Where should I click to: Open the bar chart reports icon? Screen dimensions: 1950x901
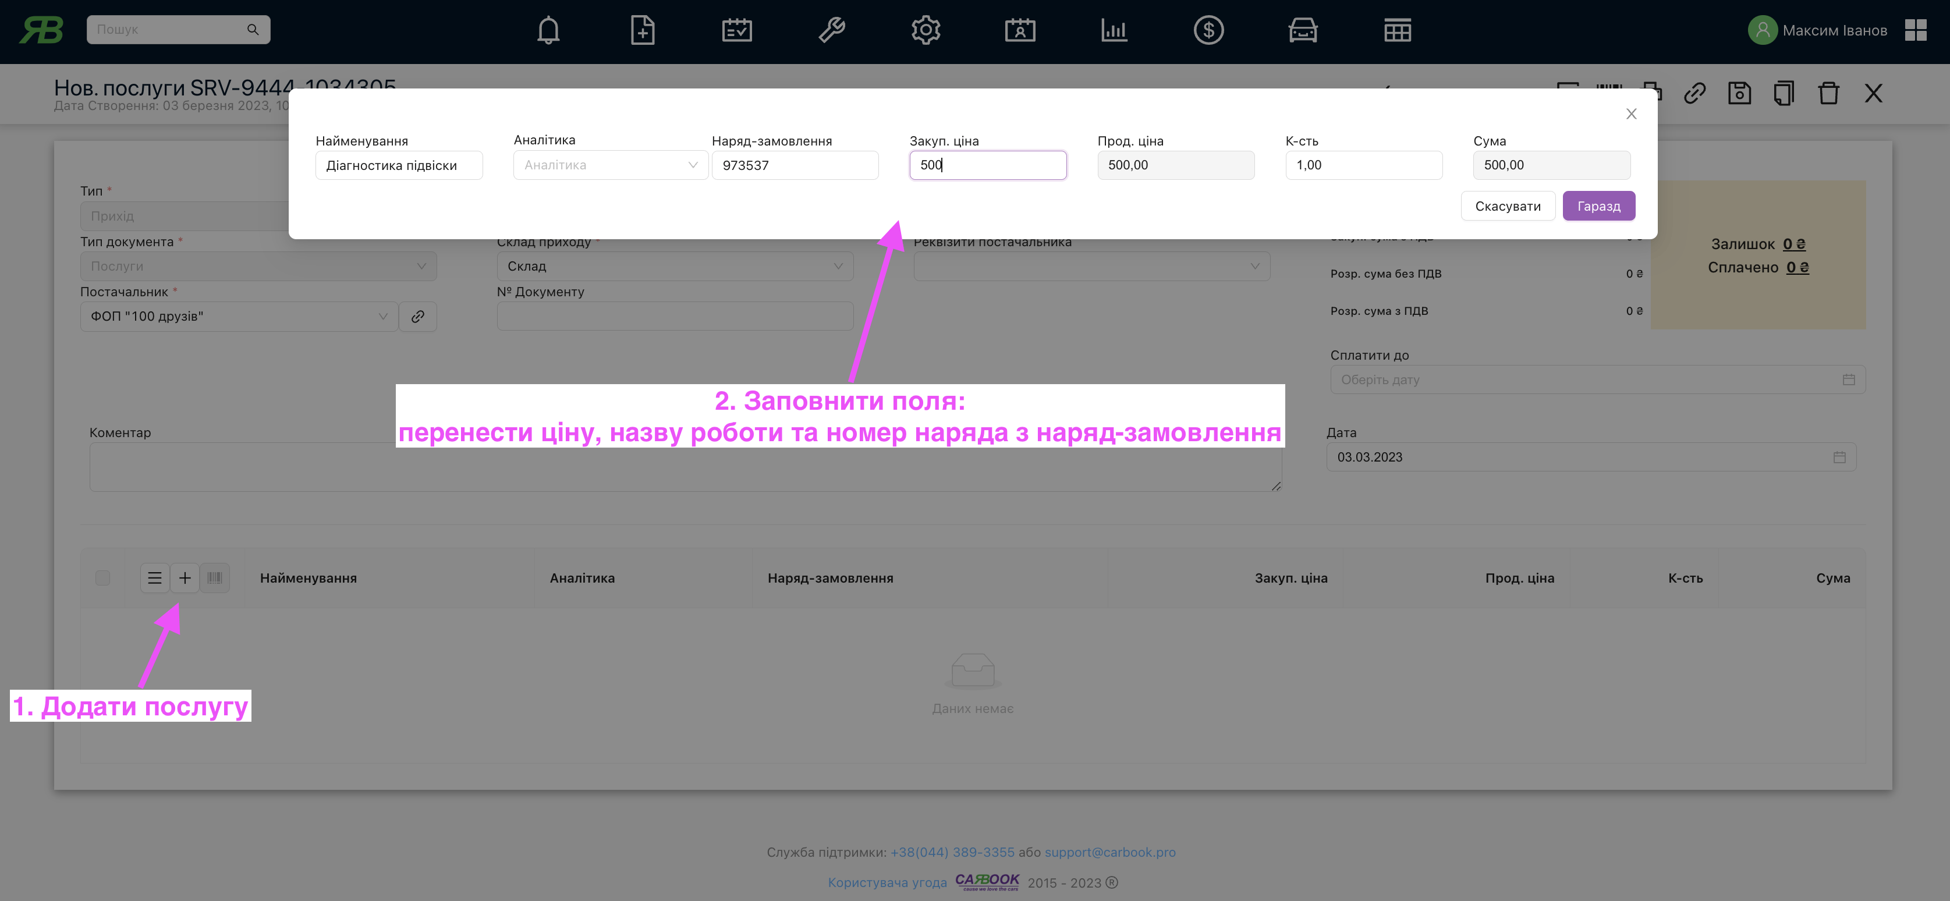click(1114, 30)
